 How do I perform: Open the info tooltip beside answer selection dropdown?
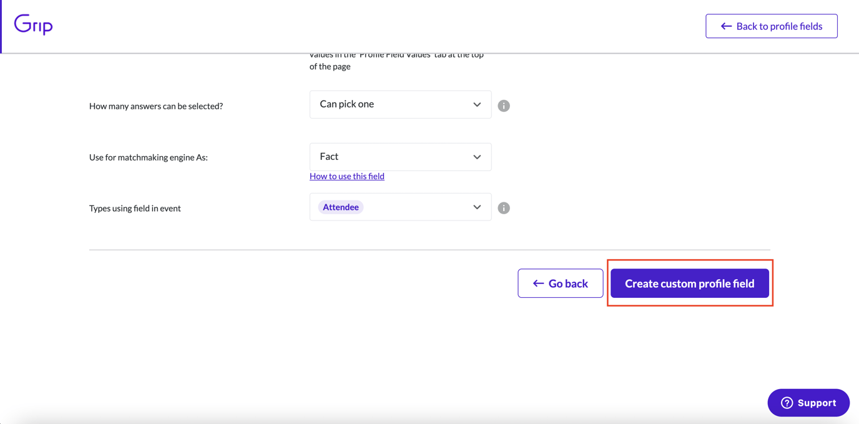pos(504,105)
